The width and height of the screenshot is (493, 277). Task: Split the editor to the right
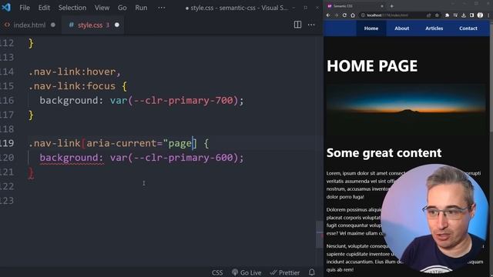click(x=297, y=25)
